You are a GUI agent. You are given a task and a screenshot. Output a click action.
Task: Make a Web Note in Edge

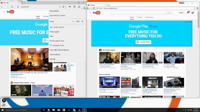(74, 7)
